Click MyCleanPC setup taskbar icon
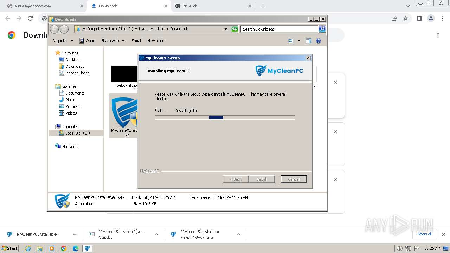 [88, 248]
